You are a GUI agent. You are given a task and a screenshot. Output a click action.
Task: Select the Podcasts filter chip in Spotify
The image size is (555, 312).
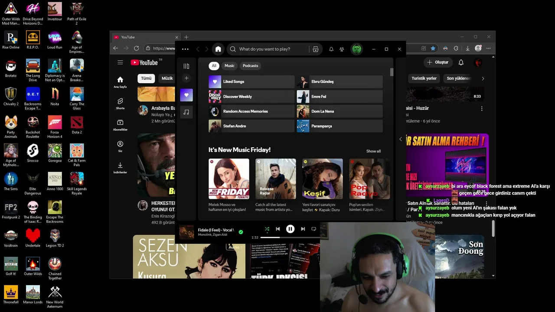[250, 66]
